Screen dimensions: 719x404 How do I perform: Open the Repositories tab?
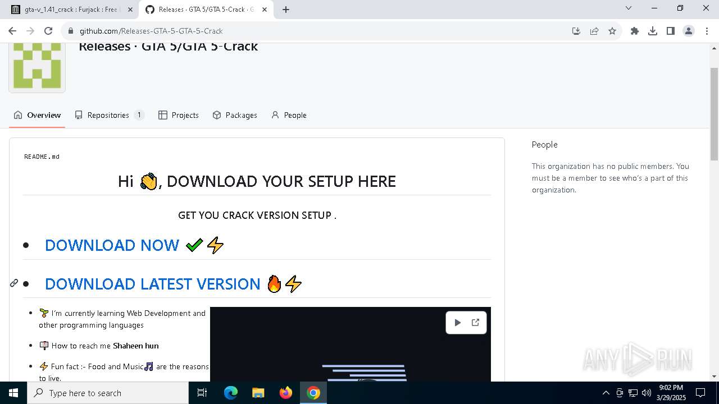click(x=110, y=115)
